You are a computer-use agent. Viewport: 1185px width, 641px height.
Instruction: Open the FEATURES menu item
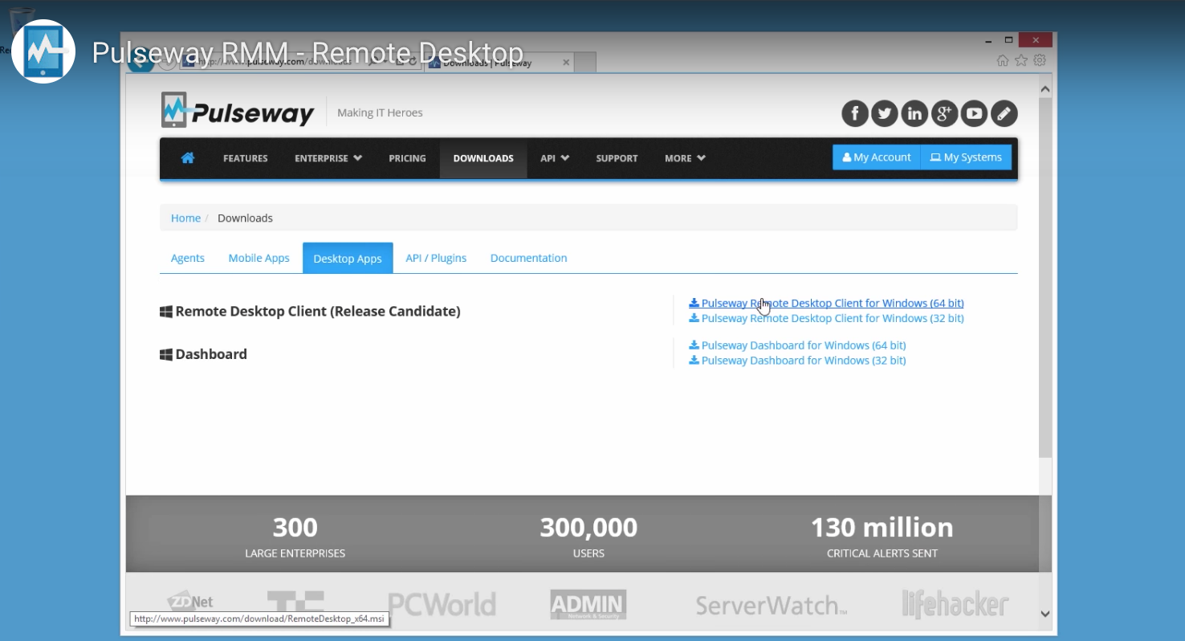point(246,158)
